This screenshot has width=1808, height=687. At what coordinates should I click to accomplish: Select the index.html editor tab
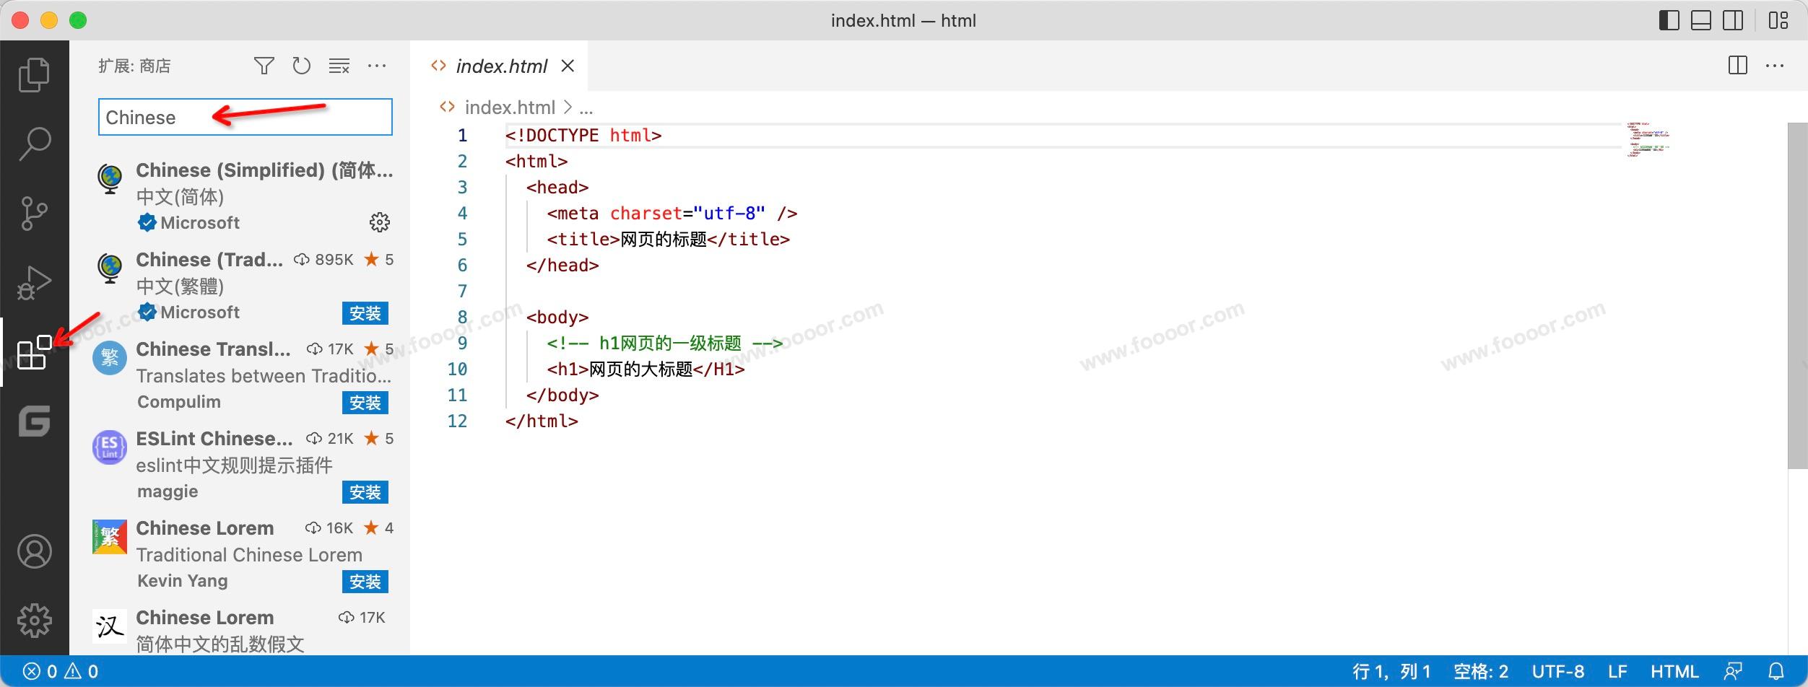click(x=501, y=66)
